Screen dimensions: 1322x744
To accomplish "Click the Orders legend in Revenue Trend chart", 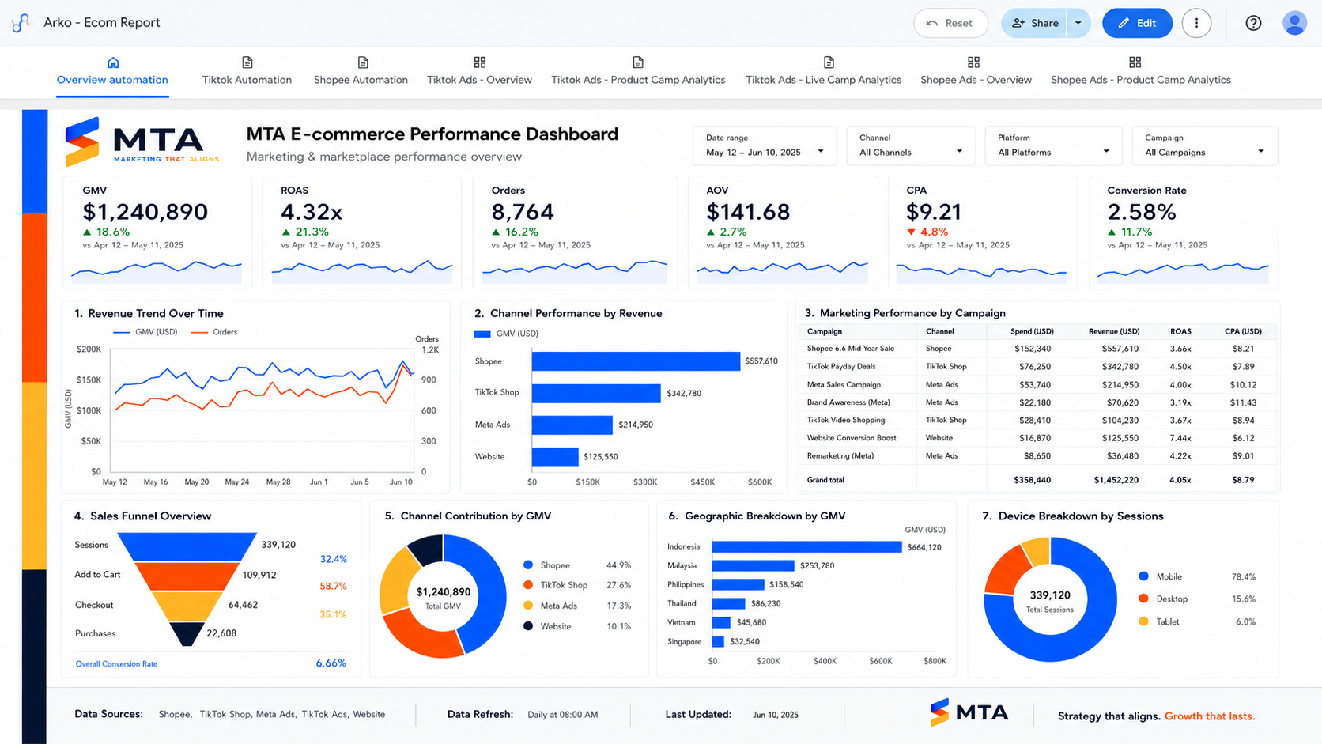I will point(213,332).
